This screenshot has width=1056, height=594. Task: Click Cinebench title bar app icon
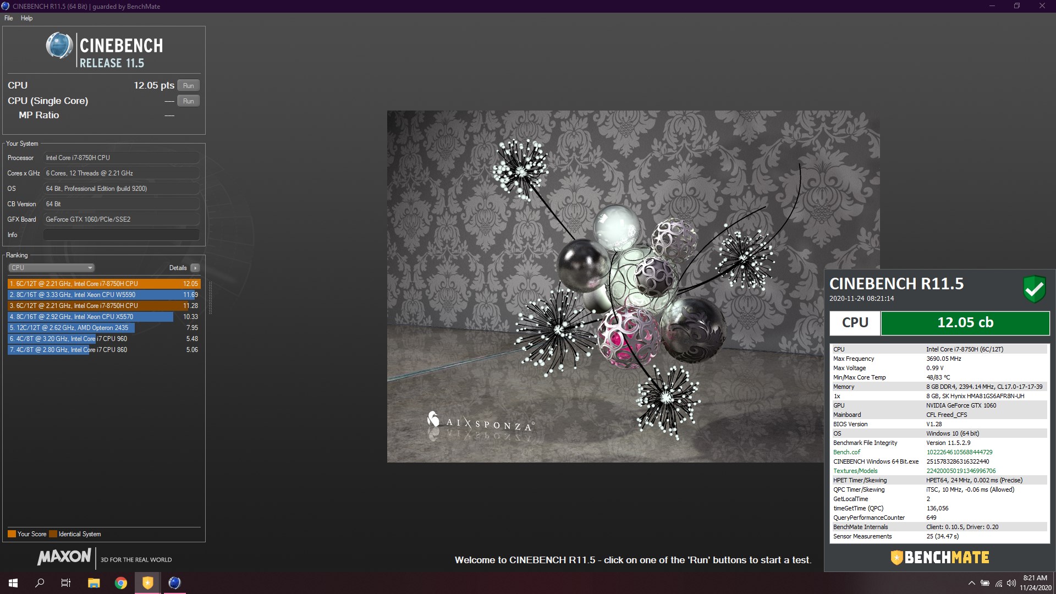point(5,6)
